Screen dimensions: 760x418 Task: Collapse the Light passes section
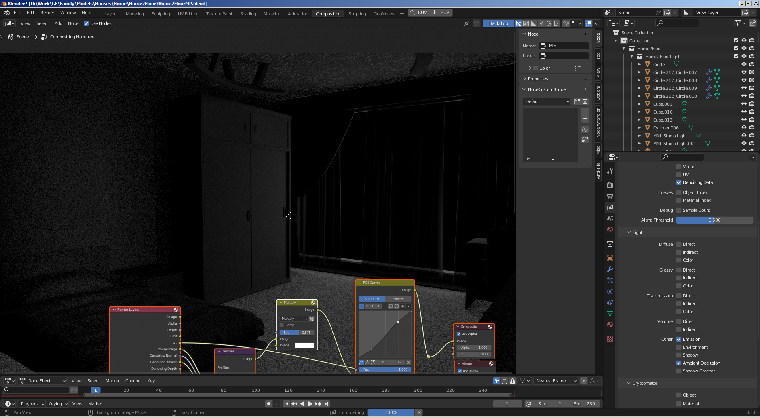click(637, 232)
